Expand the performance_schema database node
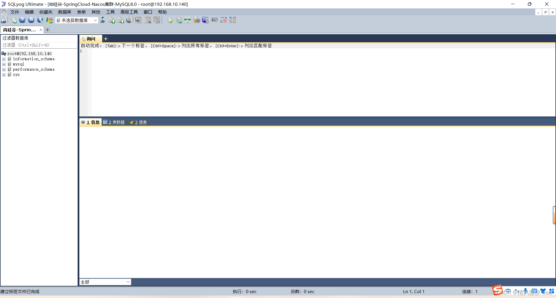The image size is (556, 298). click(x=4, y=70)
